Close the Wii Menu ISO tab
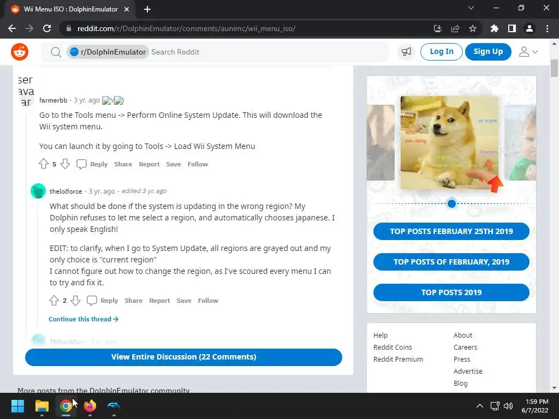 127,9
